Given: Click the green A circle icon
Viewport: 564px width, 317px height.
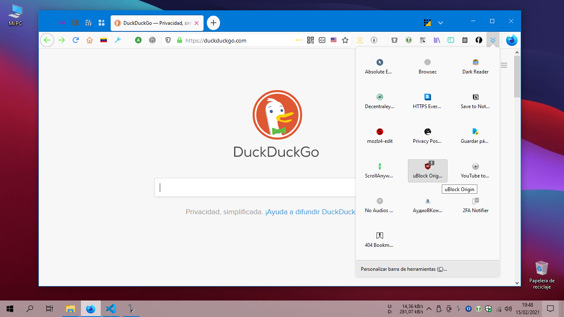Looking at the screenshot, I should pyautogui.click(x=138, y=40).
